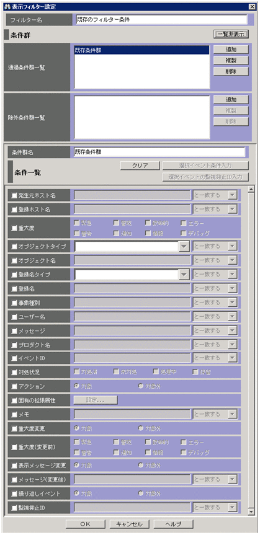Click inside the 除外条件群一覧 list box

[141, 117]
